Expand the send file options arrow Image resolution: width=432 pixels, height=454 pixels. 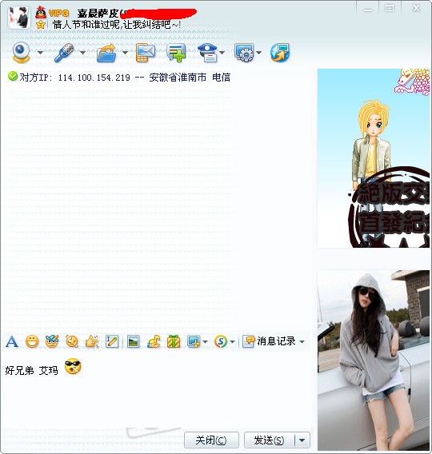pyautogui.click(x=125, y=53)
